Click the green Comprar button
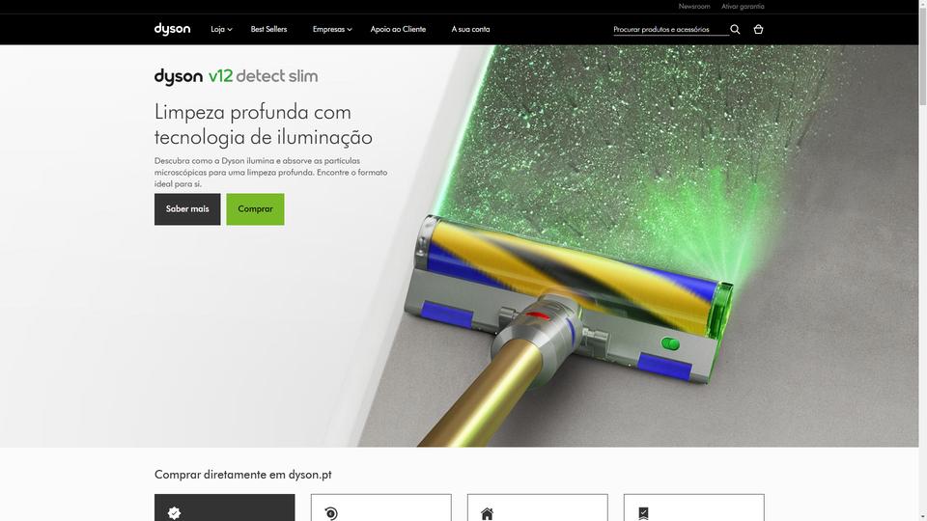The height and width of the screenshot is (521, 927). [x=255, y=209]
